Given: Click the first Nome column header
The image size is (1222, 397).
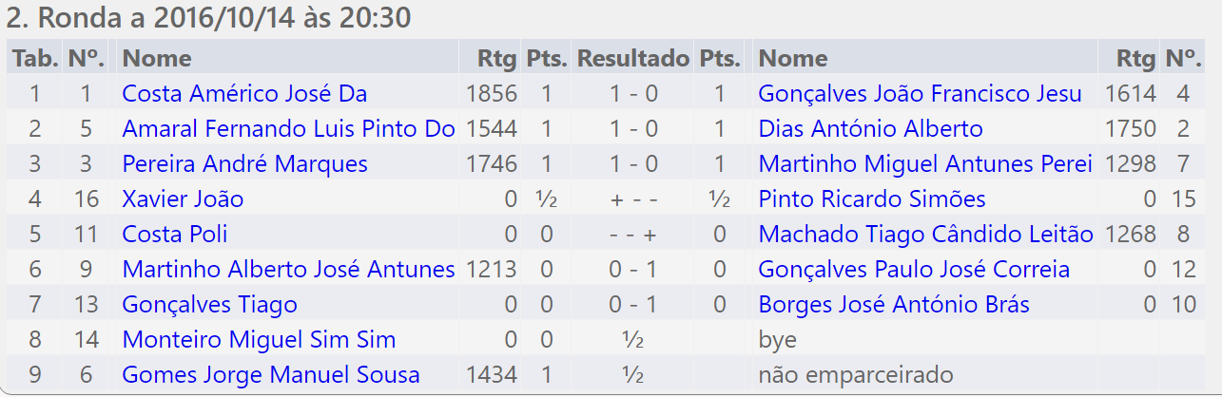Looking at the screenshot, I should (x=157, y=58).
